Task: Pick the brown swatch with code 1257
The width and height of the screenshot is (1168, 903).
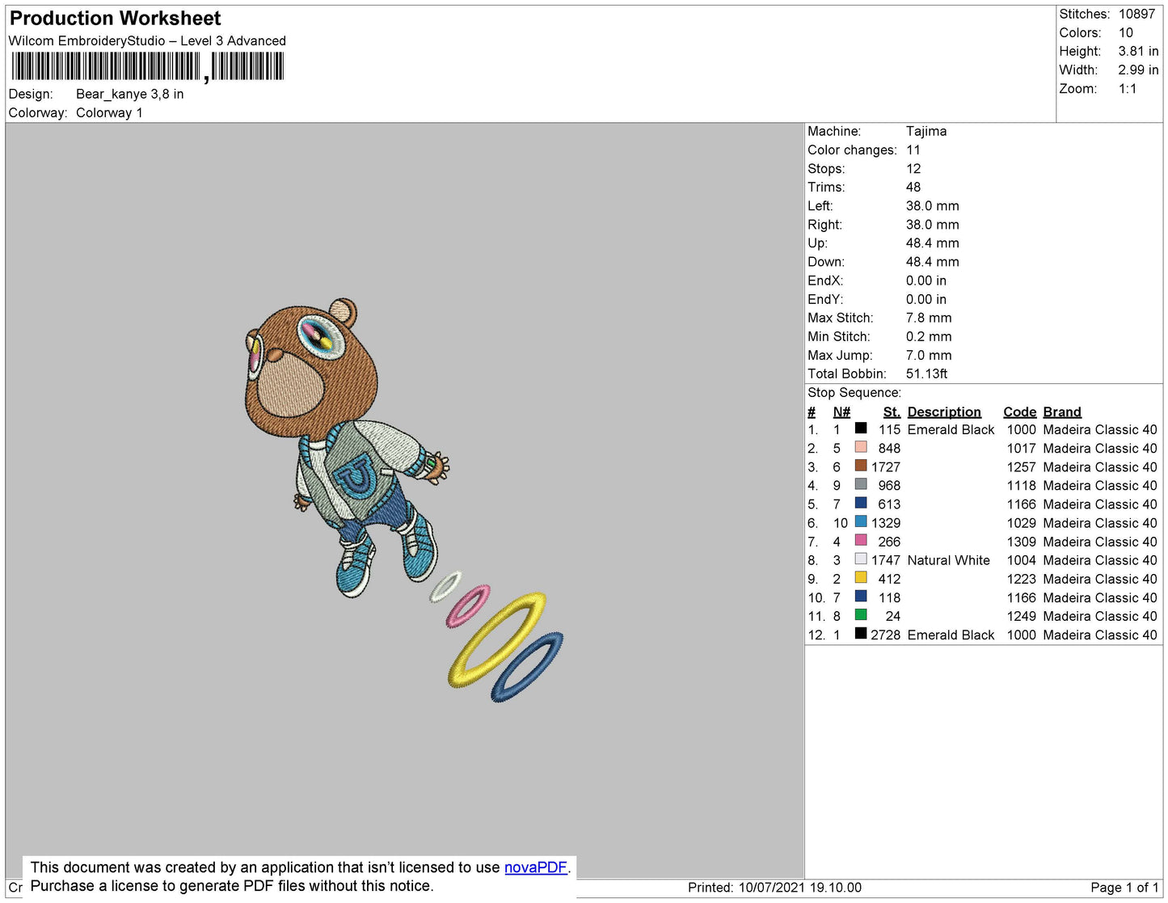Action: coord(861,466)
